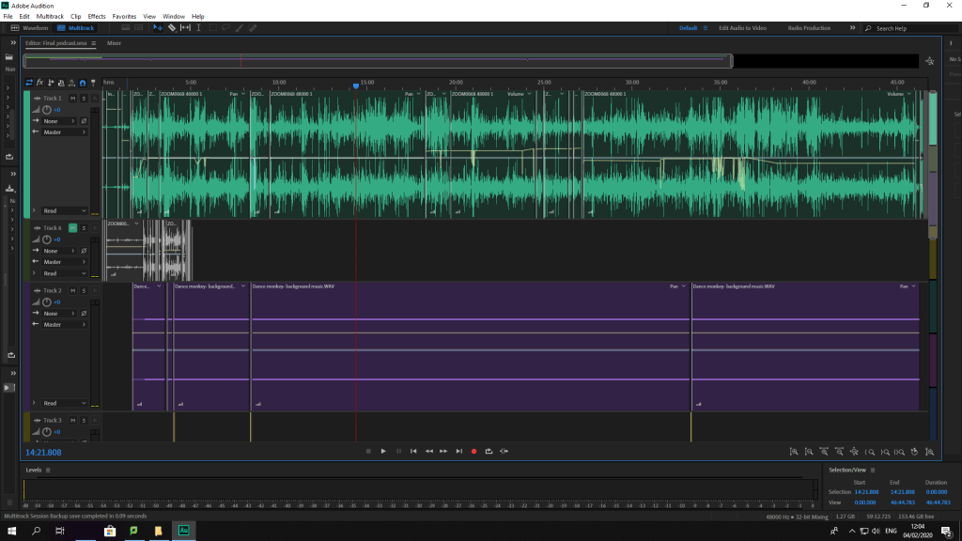Select the Razor tool in the toolbar
The width and height of the screenshot is (962, 541).
(x=172, y=28)
